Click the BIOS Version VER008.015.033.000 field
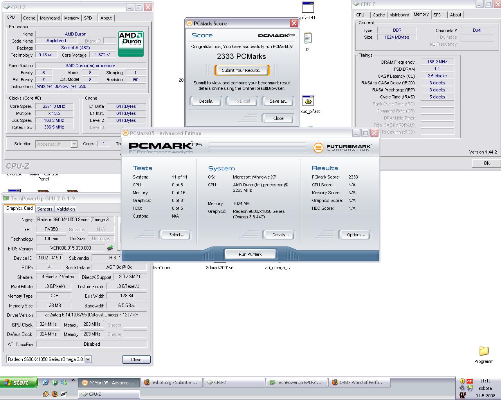The height and width of the screenshot is (400, 501). (70, 248)
